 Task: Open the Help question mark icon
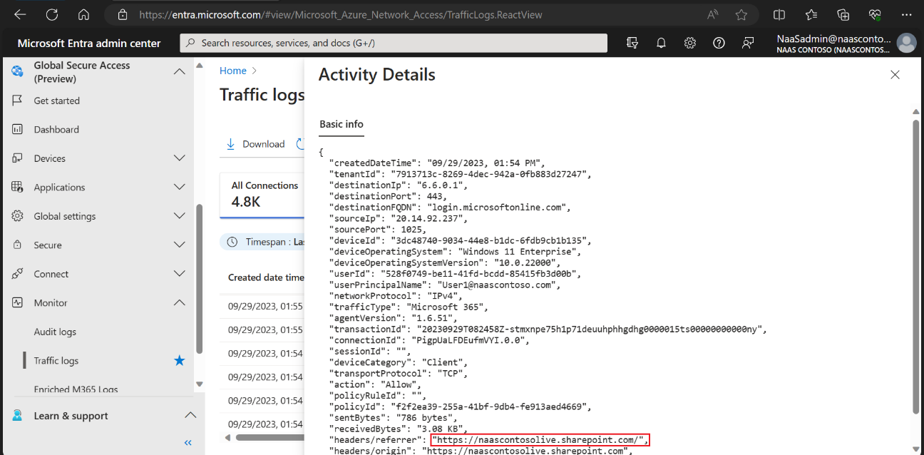coord(719,43)
